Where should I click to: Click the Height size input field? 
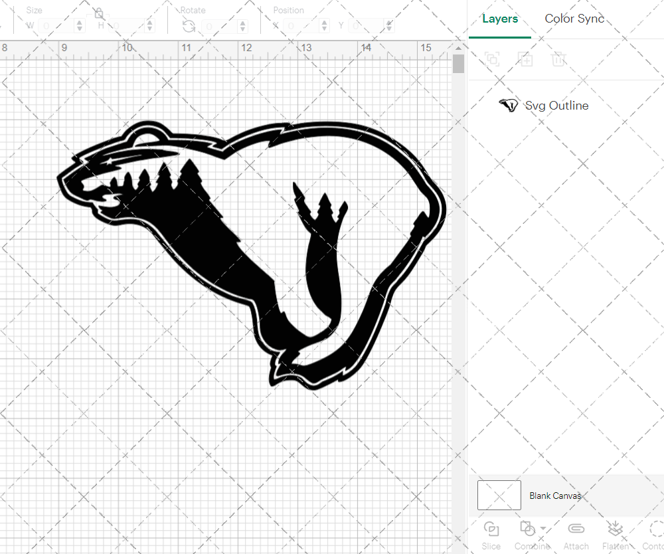click(x=126, y=27)
